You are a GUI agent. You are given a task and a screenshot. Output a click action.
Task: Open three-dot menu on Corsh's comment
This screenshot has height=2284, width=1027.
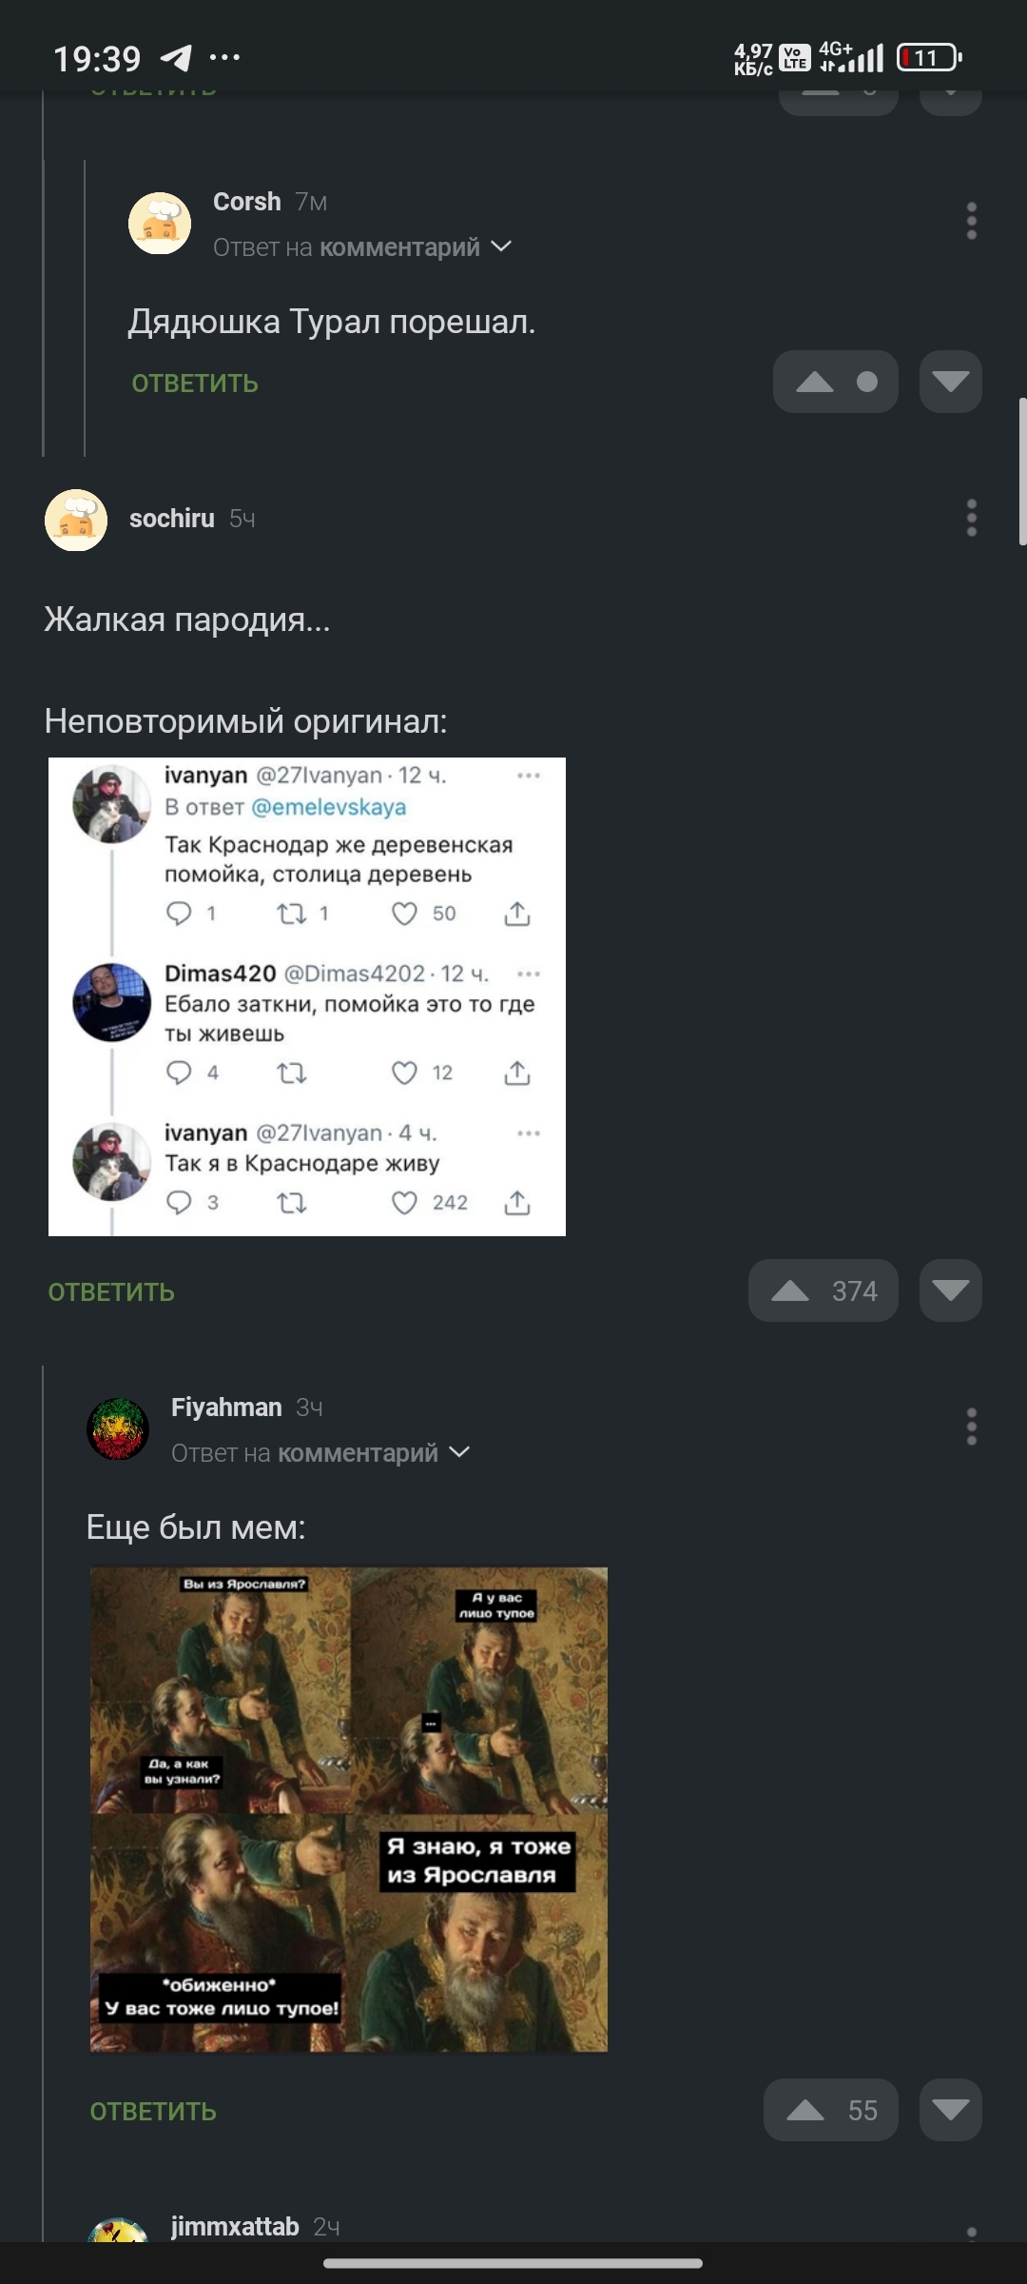click(x=971, y=221)
